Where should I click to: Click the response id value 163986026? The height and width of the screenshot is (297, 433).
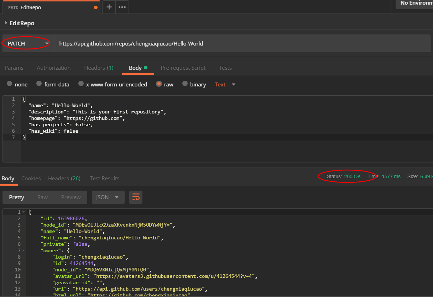71,218
